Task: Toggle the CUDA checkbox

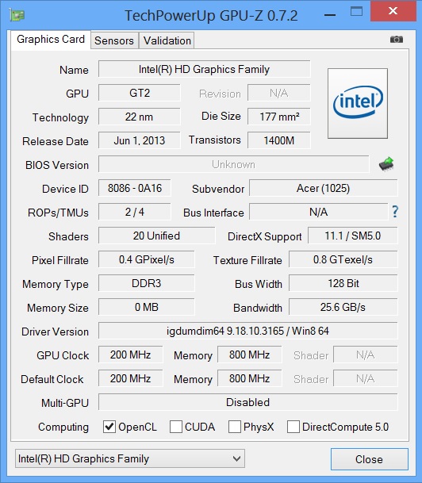Action: point(176,427)
